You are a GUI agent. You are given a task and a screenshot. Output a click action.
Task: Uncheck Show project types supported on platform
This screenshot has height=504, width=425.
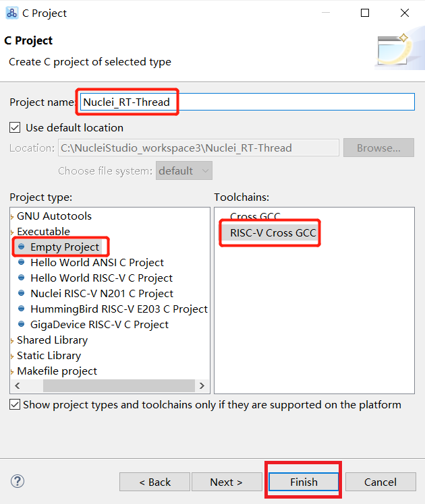click(x=15, y=405)
